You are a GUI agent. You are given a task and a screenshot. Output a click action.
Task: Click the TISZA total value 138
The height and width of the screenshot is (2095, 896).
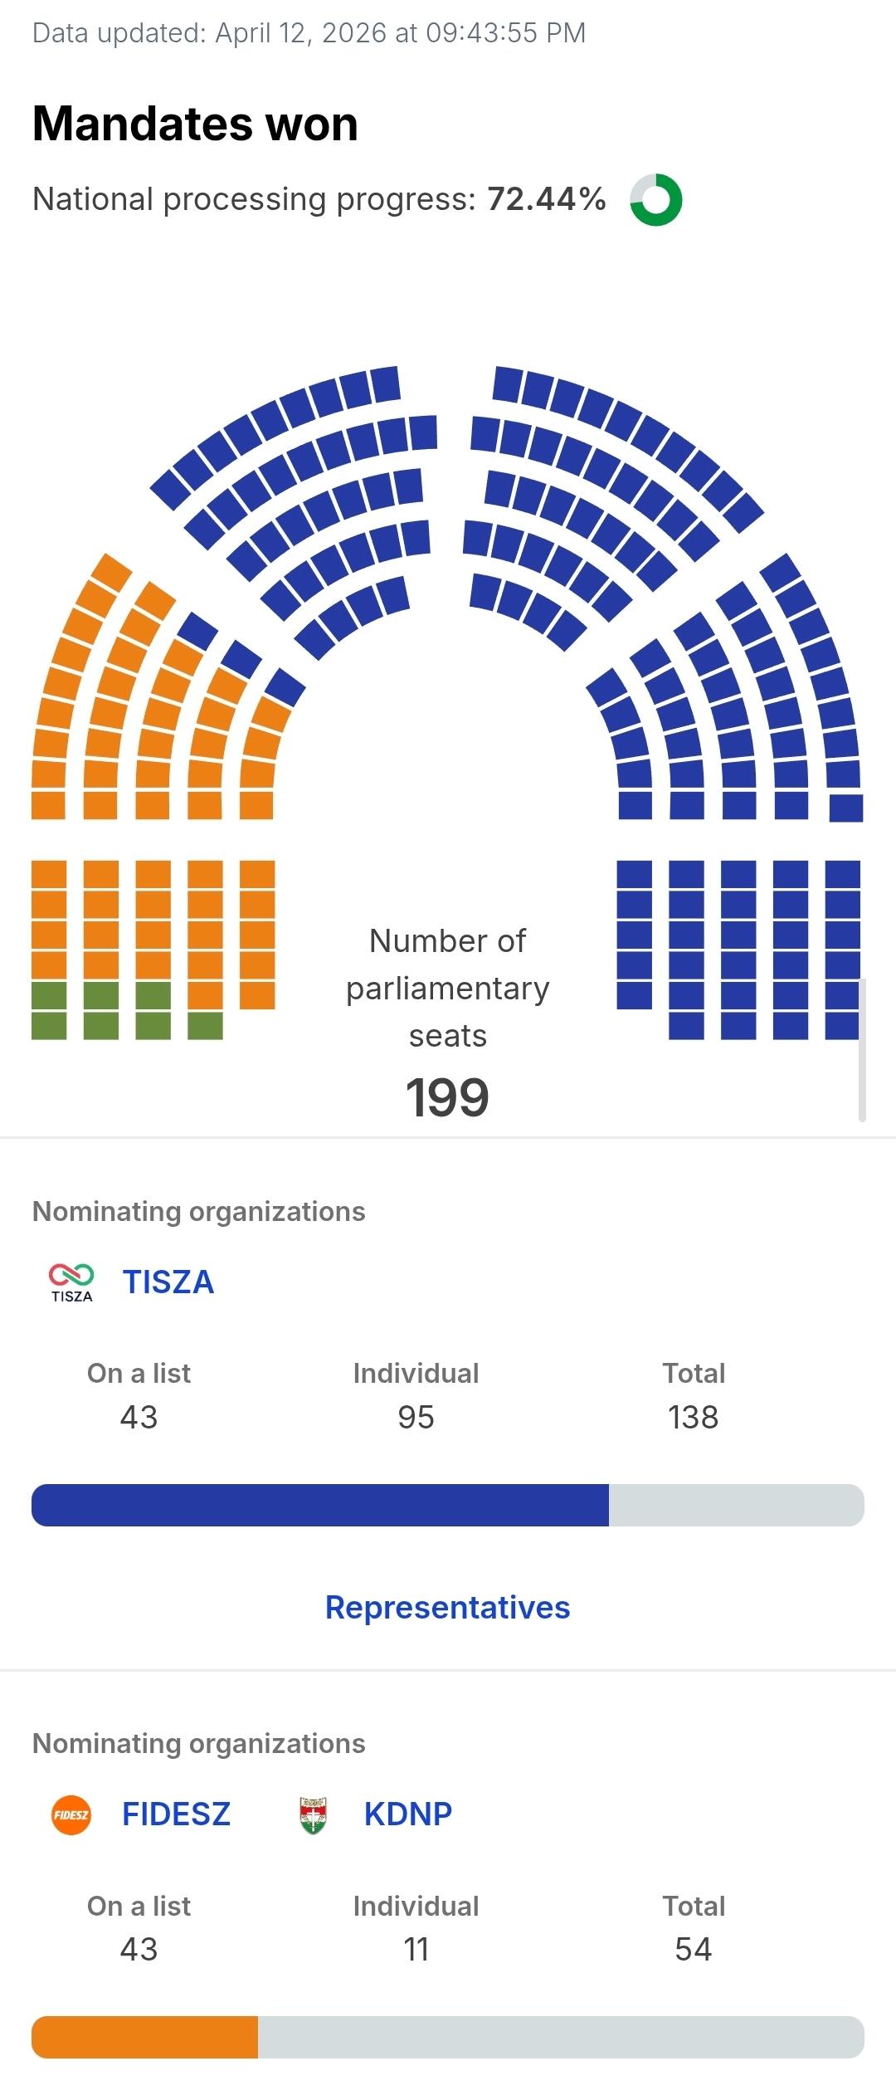[693, 1417]
